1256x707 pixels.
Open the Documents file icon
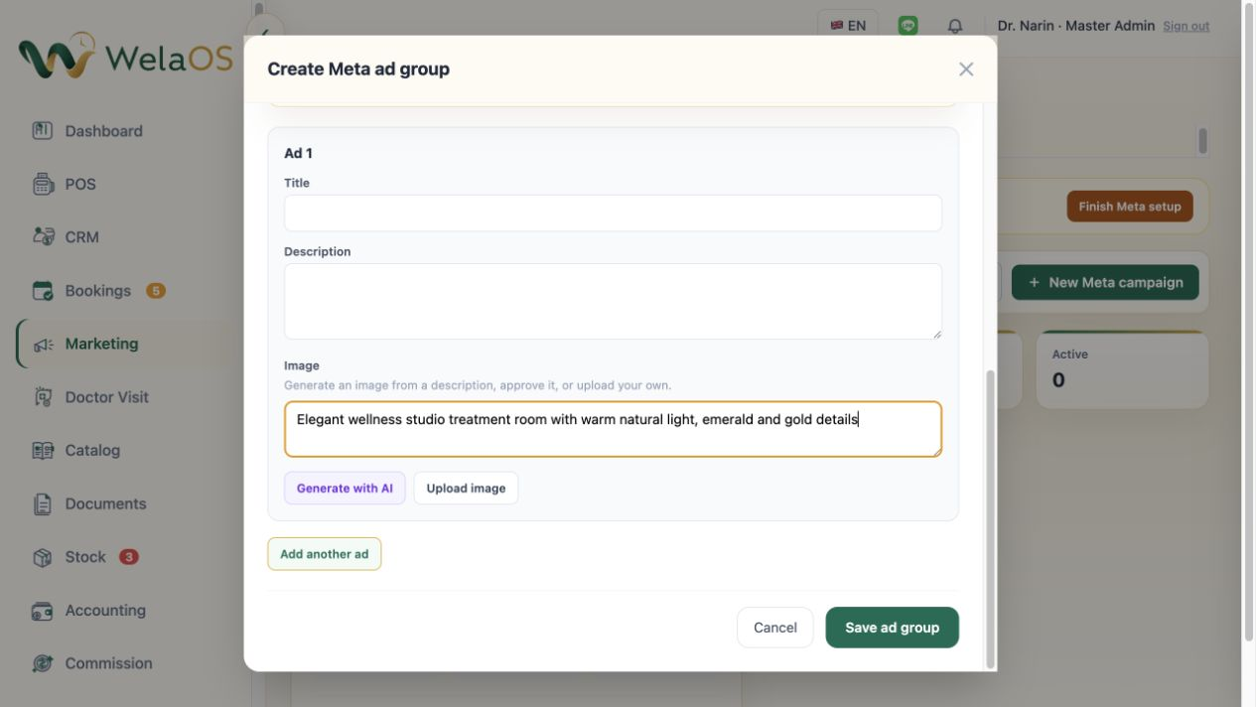click(43, 503)
